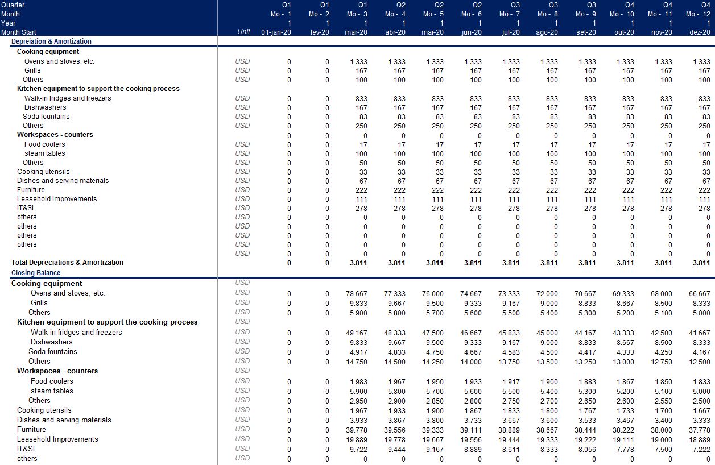The width and height of the screenshot is (715, 465).
Task: Select the 'Month Start' header label
Action: 19,32
